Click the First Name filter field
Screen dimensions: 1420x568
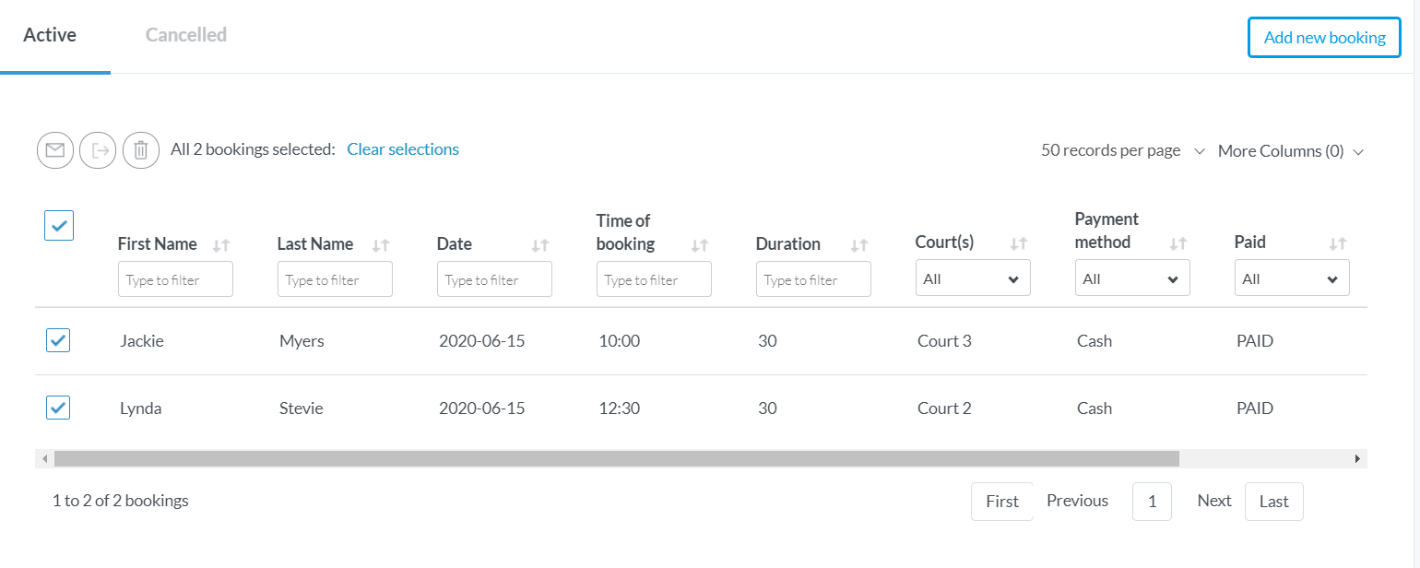[x=175, y=279]
